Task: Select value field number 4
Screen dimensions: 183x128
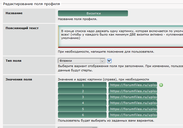Action: 82,103
